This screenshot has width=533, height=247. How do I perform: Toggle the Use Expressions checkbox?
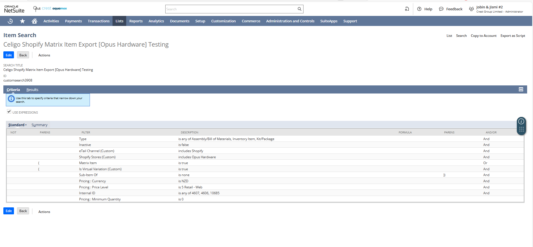tap(9, 112)
